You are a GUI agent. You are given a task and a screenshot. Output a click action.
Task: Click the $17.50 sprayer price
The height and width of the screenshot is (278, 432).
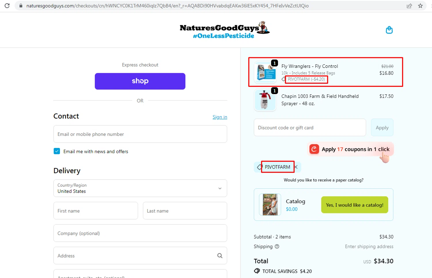point(386,96)
